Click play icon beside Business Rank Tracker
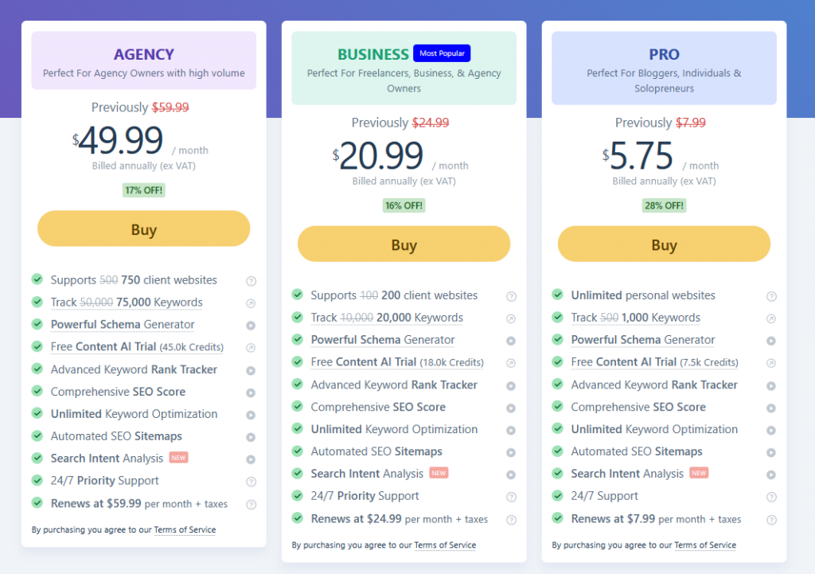Viewport: 815px width, 574px height. click(x=512, y=386)
